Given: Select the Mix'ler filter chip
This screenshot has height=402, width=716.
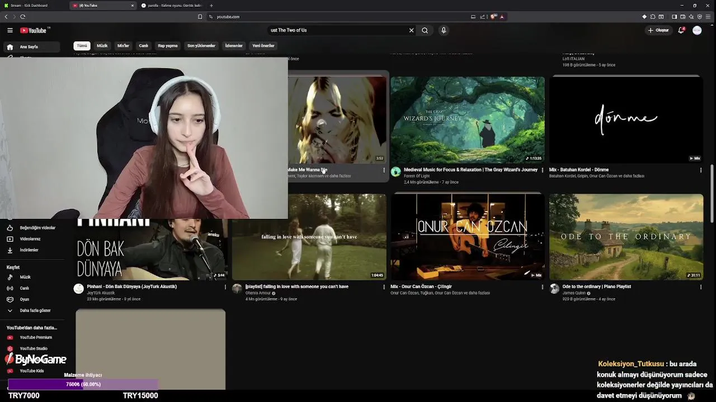Looking at the screenshot, I should pos(123,46).
